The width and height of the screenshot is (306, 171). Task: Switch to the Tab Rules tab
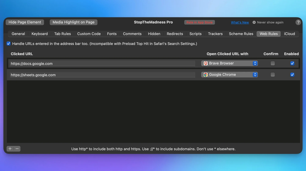coord(62,34)
